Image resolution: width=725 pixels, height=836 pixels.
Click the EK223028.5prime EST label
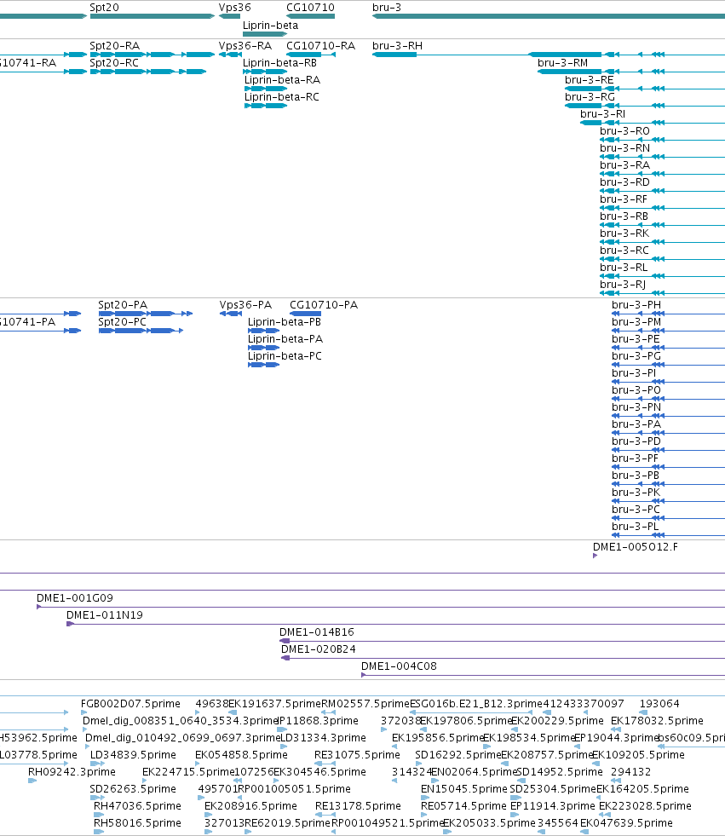645,806
